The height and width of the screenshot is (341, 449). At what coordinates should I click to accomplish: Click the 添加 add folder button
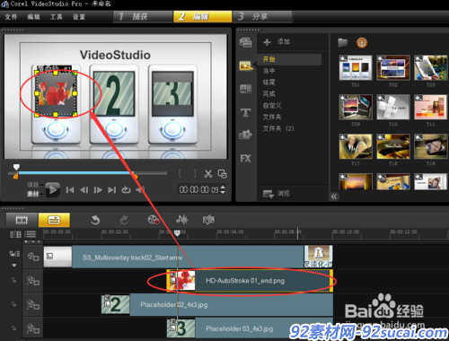click(277, 41)
